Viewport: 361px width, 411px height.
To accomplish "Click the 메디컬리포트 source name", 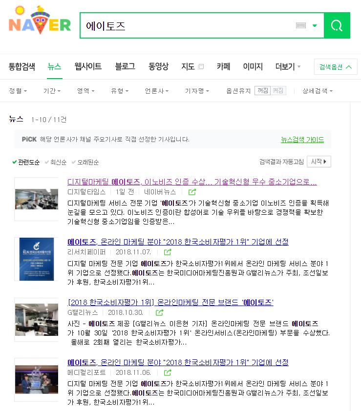I will 86,372.
